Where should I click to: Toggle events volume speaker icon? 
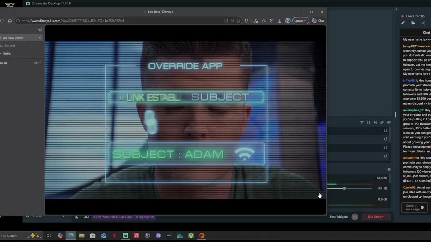click(389, 123)
